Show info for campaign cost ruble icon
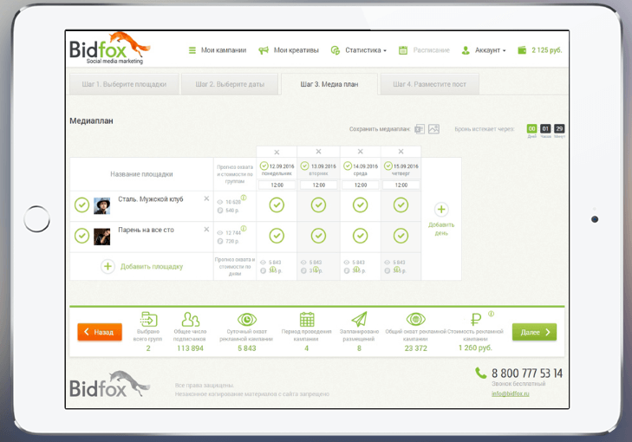 491,315
